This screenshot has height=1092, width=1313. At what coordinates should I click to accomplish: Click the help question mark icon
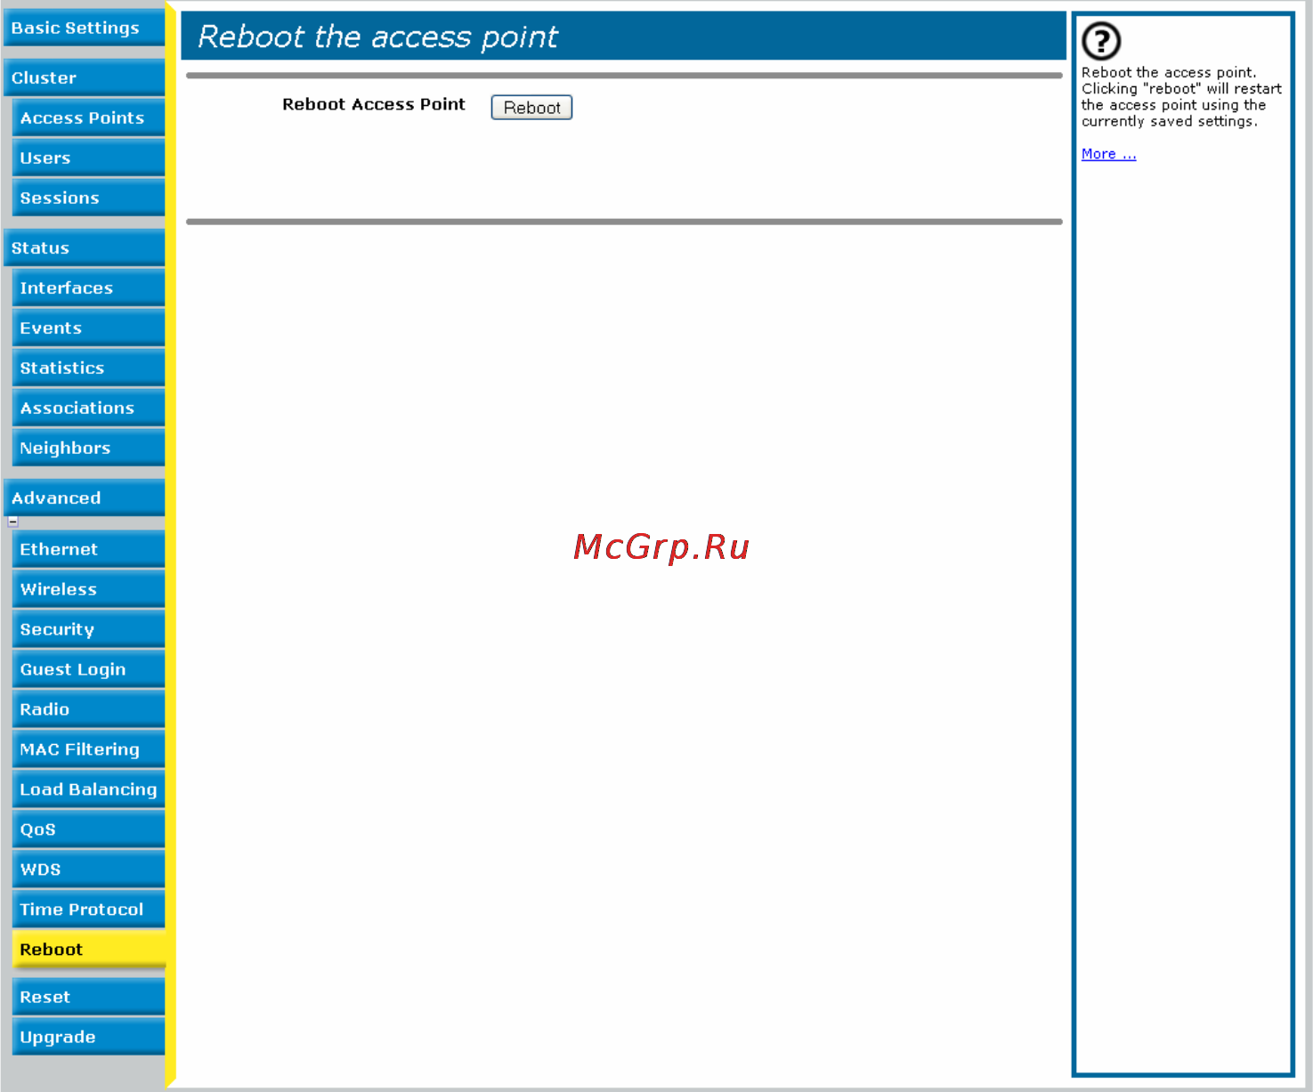1101,41
